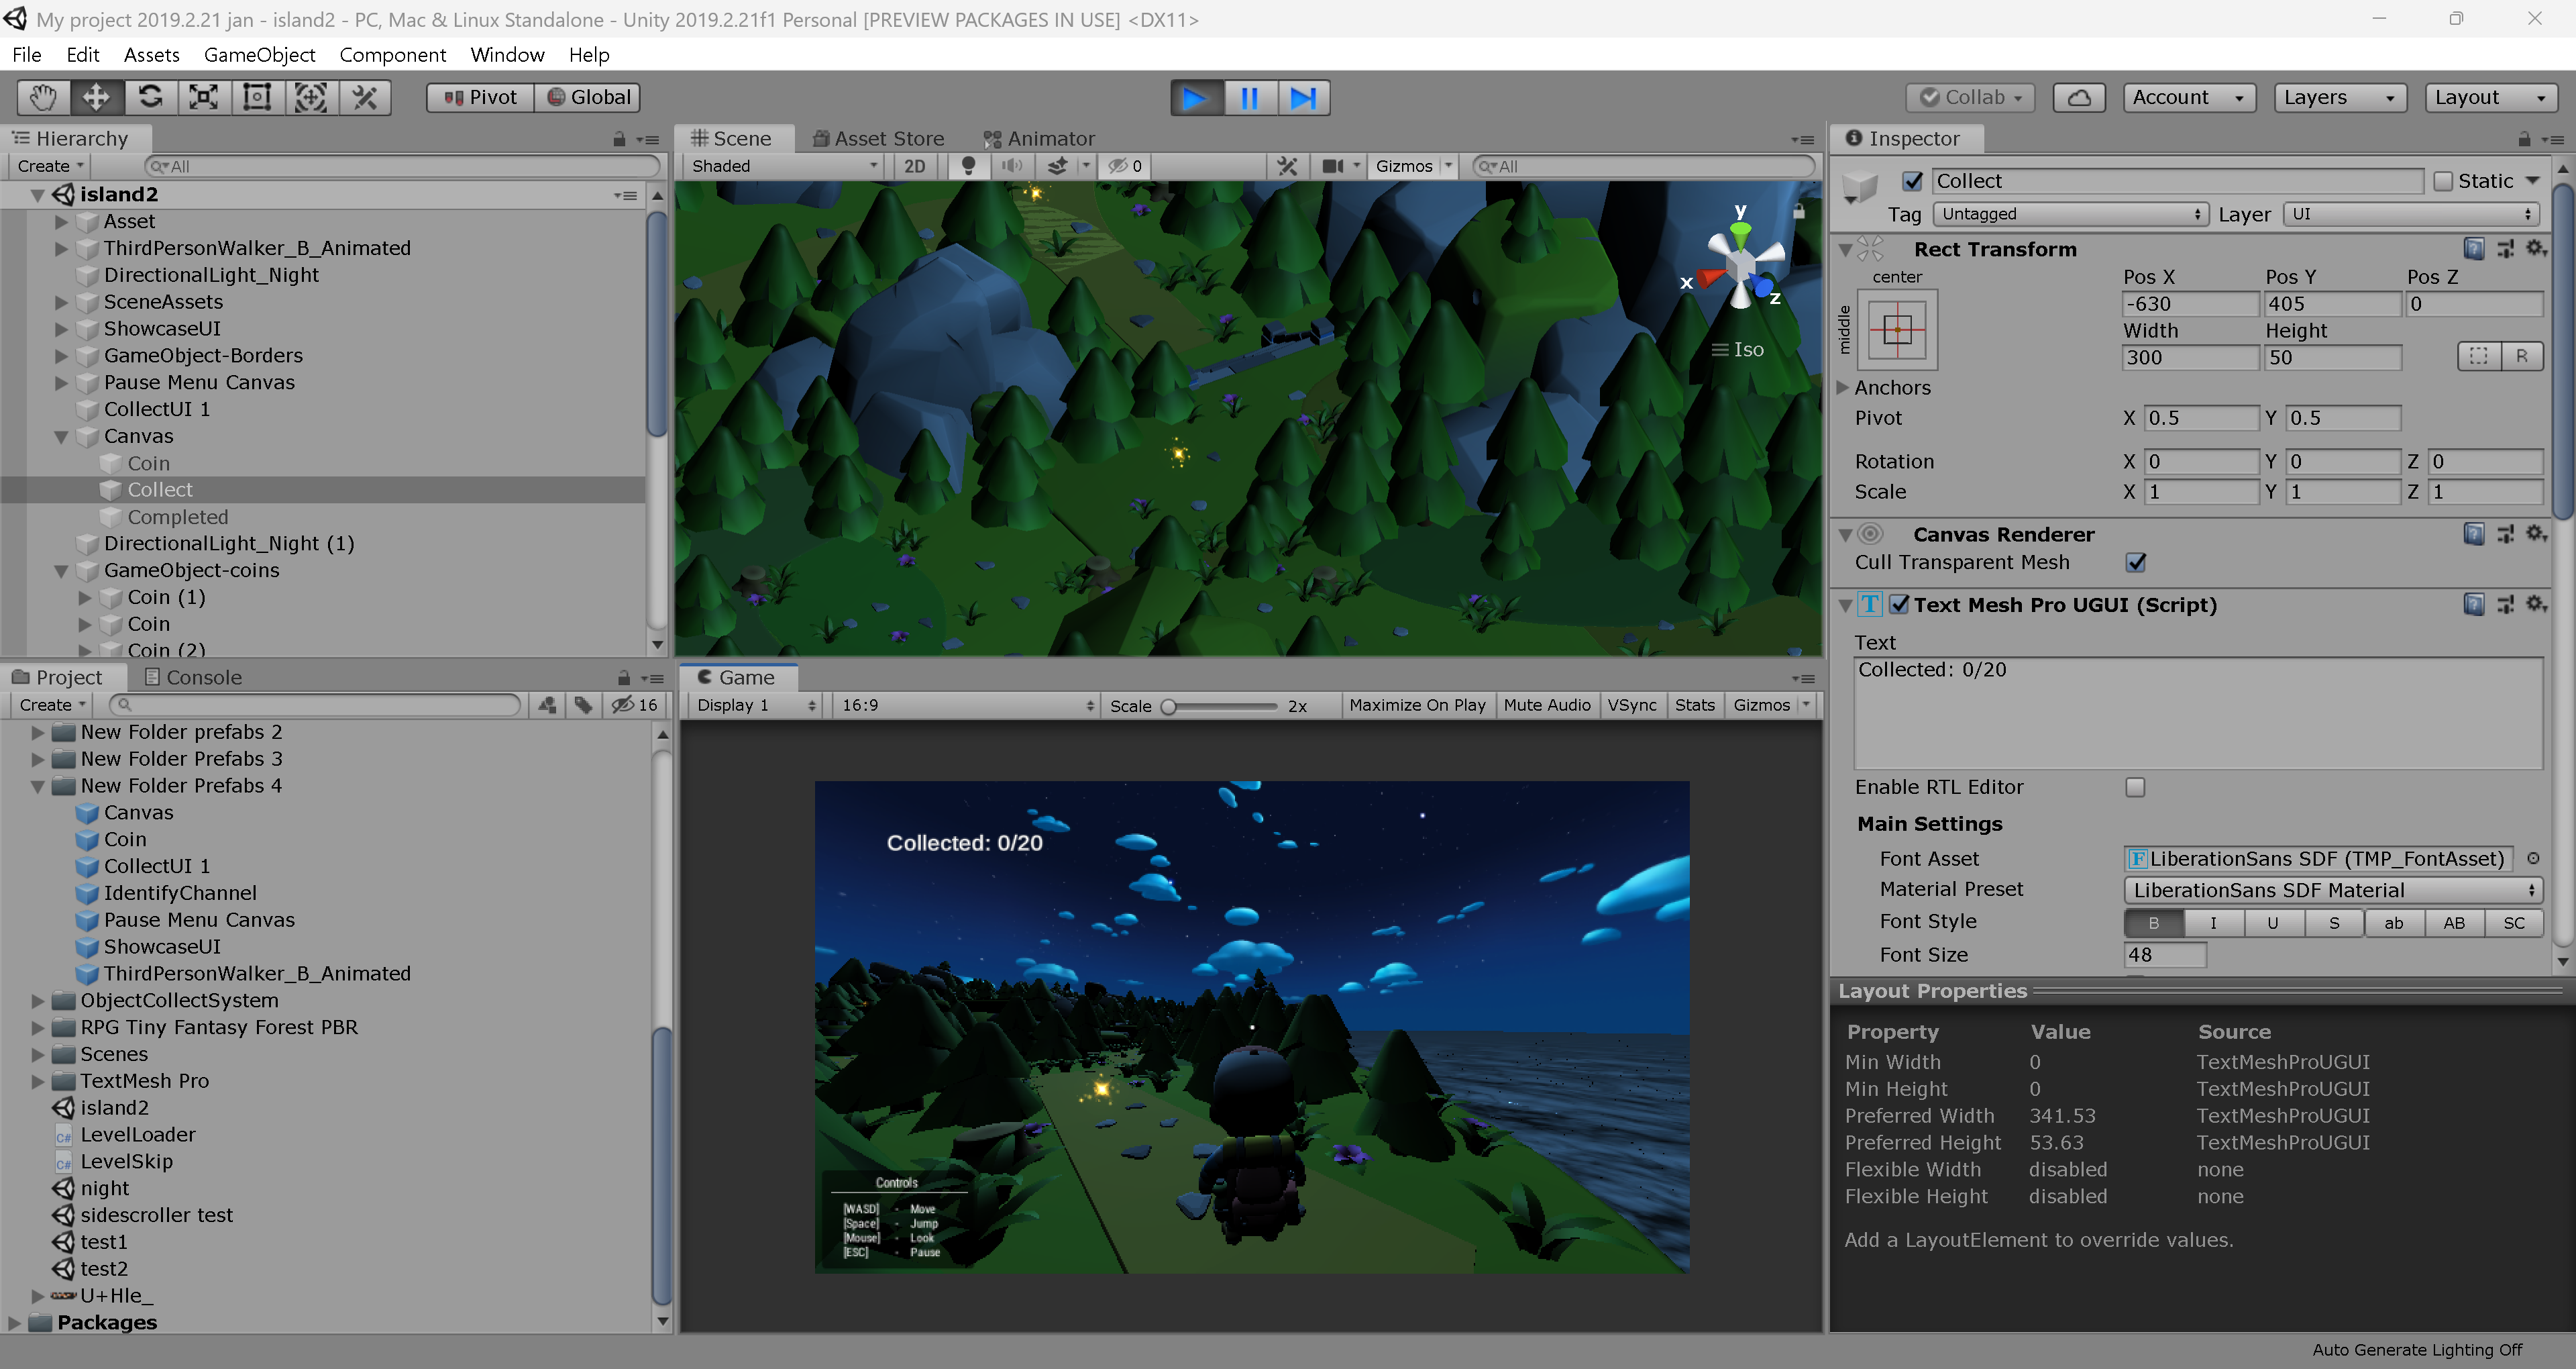
Task: Toggle the Collect object active checkbox
Action: (x=1912, y=181)
